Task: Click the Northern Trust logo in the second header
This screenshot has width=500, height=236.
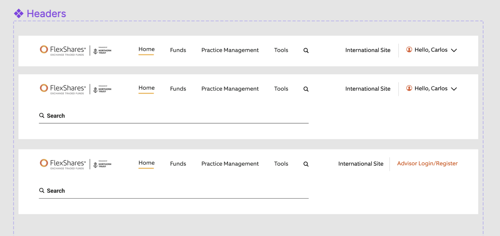Action: click(x=102, y=89)
